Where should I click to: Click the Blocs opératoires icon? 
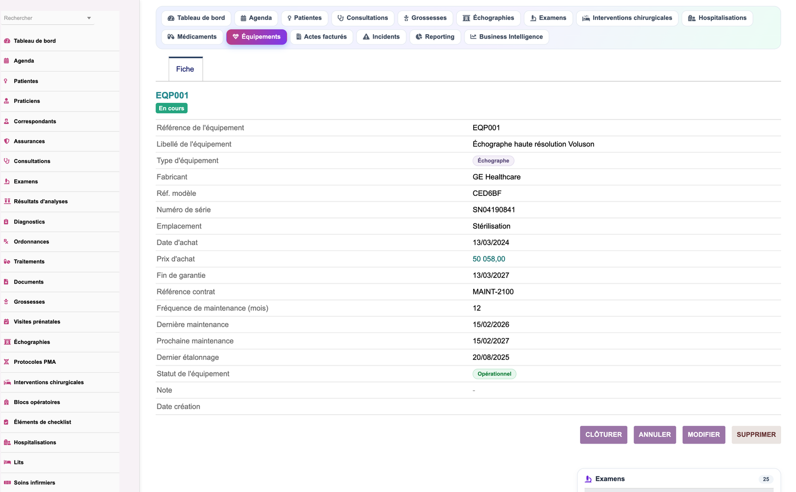(x=7, y=402)
